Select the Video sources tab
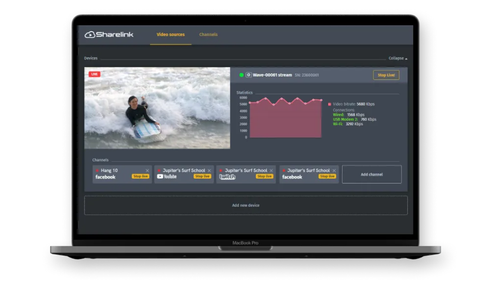499x292 pixels. pos(170,35)
